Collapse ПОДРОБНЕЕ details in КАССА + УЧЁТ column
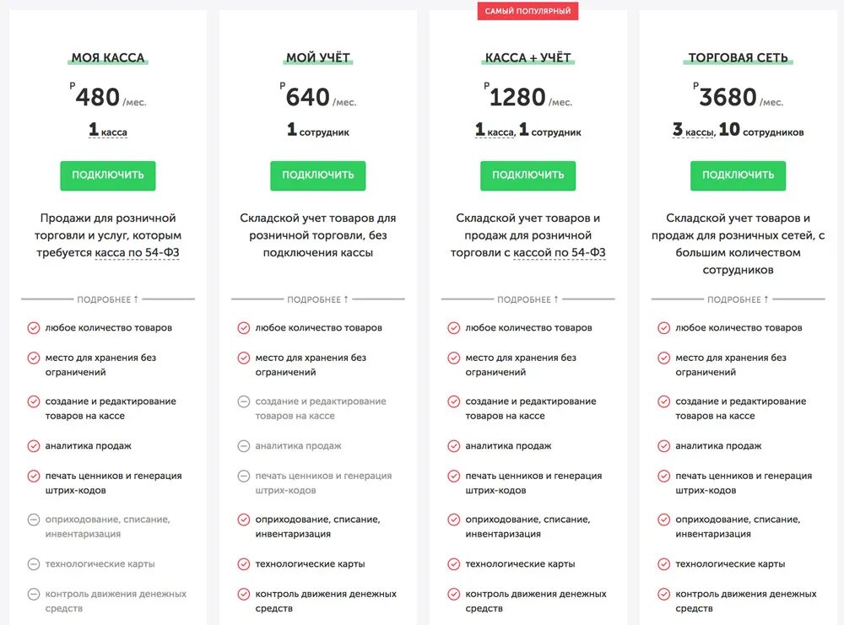This screenshot has width=844, height=625. click(x=528, y=299)
